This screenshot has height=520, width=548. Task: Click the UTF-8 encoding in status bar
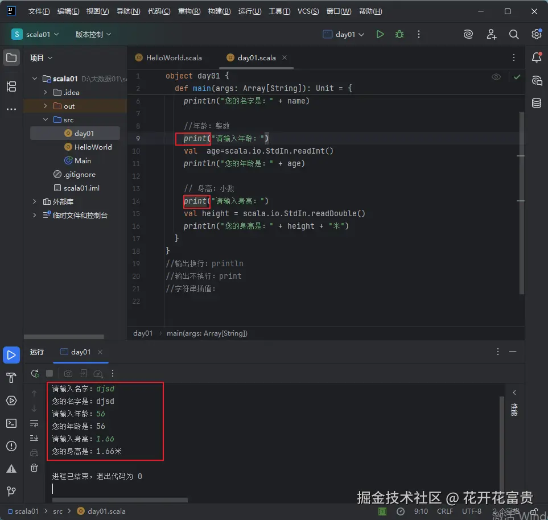[471, 511]
